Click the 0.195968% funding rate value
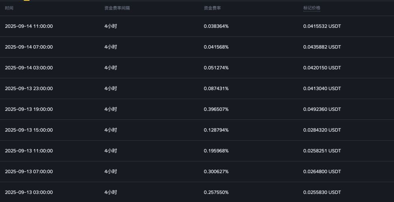Image resolution: width=394 pixels, height=202 pixels. coord(216,151)
